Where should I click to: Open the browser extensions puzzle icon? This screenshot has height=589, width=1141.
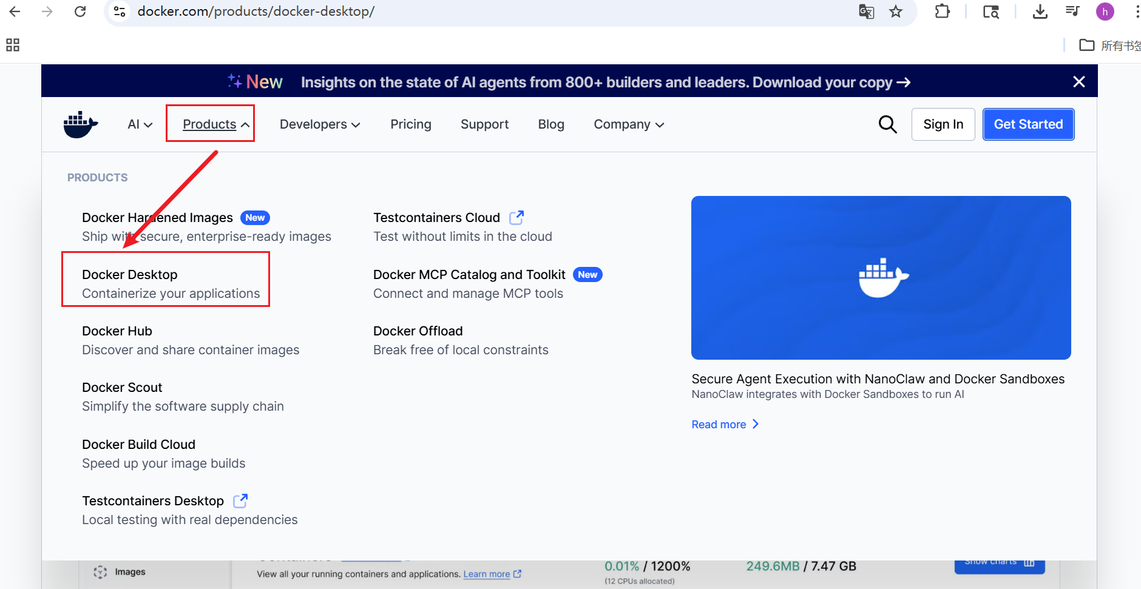tap(942, 12)
